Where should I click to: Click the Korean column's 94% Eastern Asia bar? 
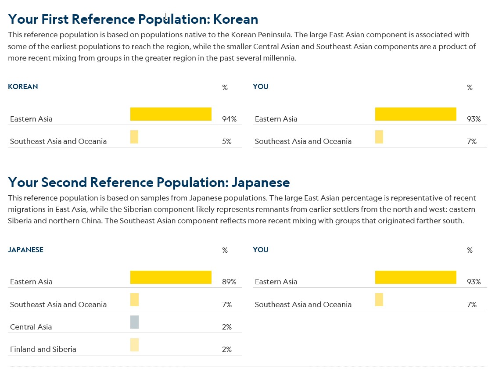point(171,114)
